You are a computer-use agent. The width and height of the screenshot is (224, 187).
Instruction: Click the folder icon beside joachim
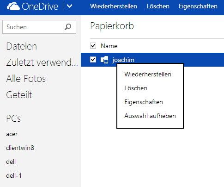(x=104, y=60)
